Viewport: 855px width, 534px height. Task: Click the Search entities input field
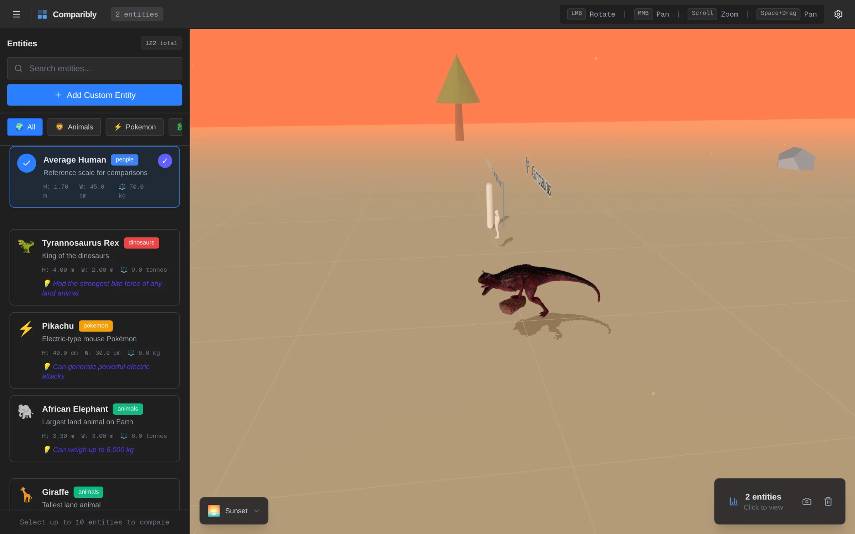pos(95,68)
